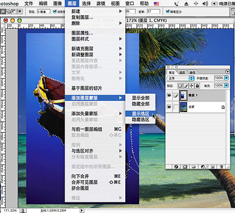The width and height of the screenshot is (235, 213).
Task: Open the Layers panel options menu arrow
Action: [x=227, y=71]
